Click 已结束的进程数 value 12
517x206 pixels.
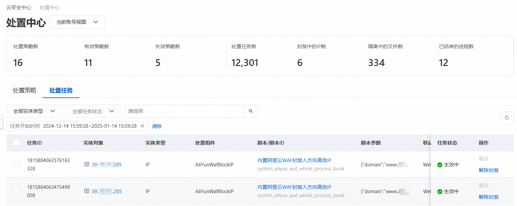(443, 63)
